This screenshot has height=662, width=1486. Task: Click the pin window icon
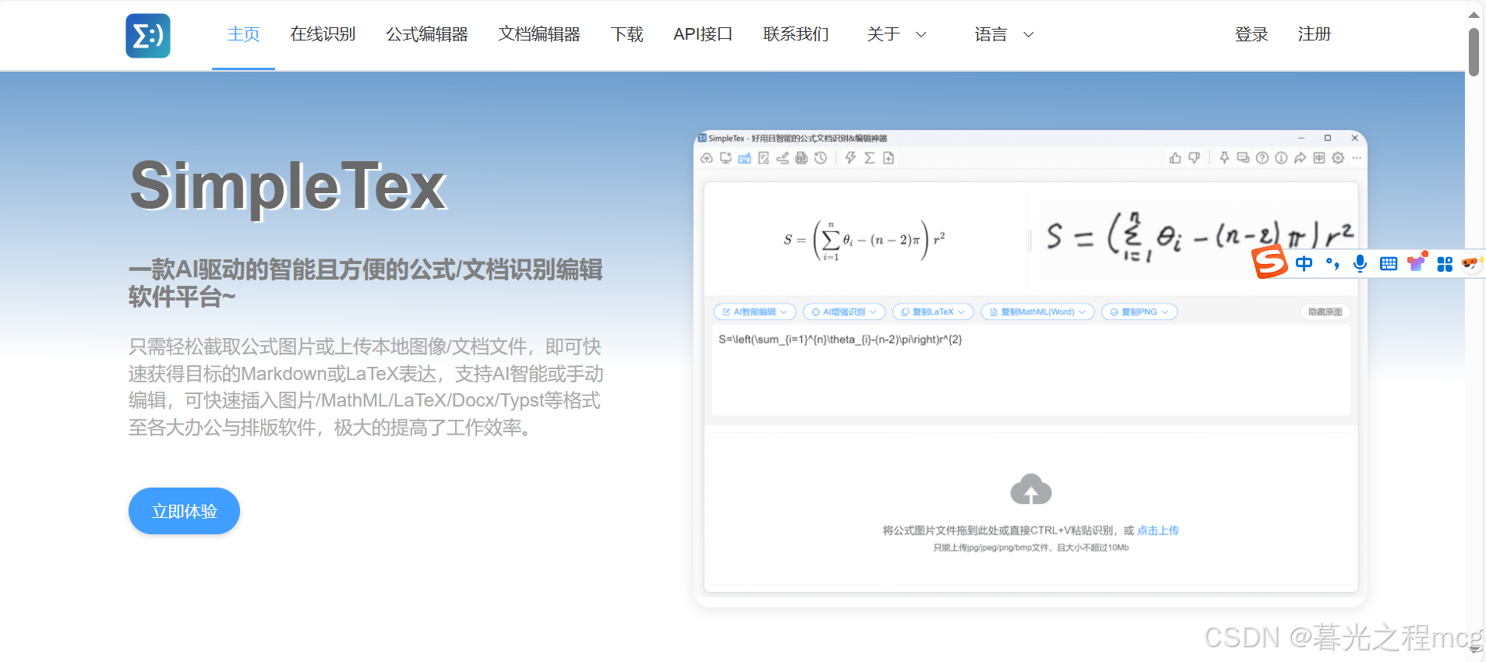point(1224,158)
